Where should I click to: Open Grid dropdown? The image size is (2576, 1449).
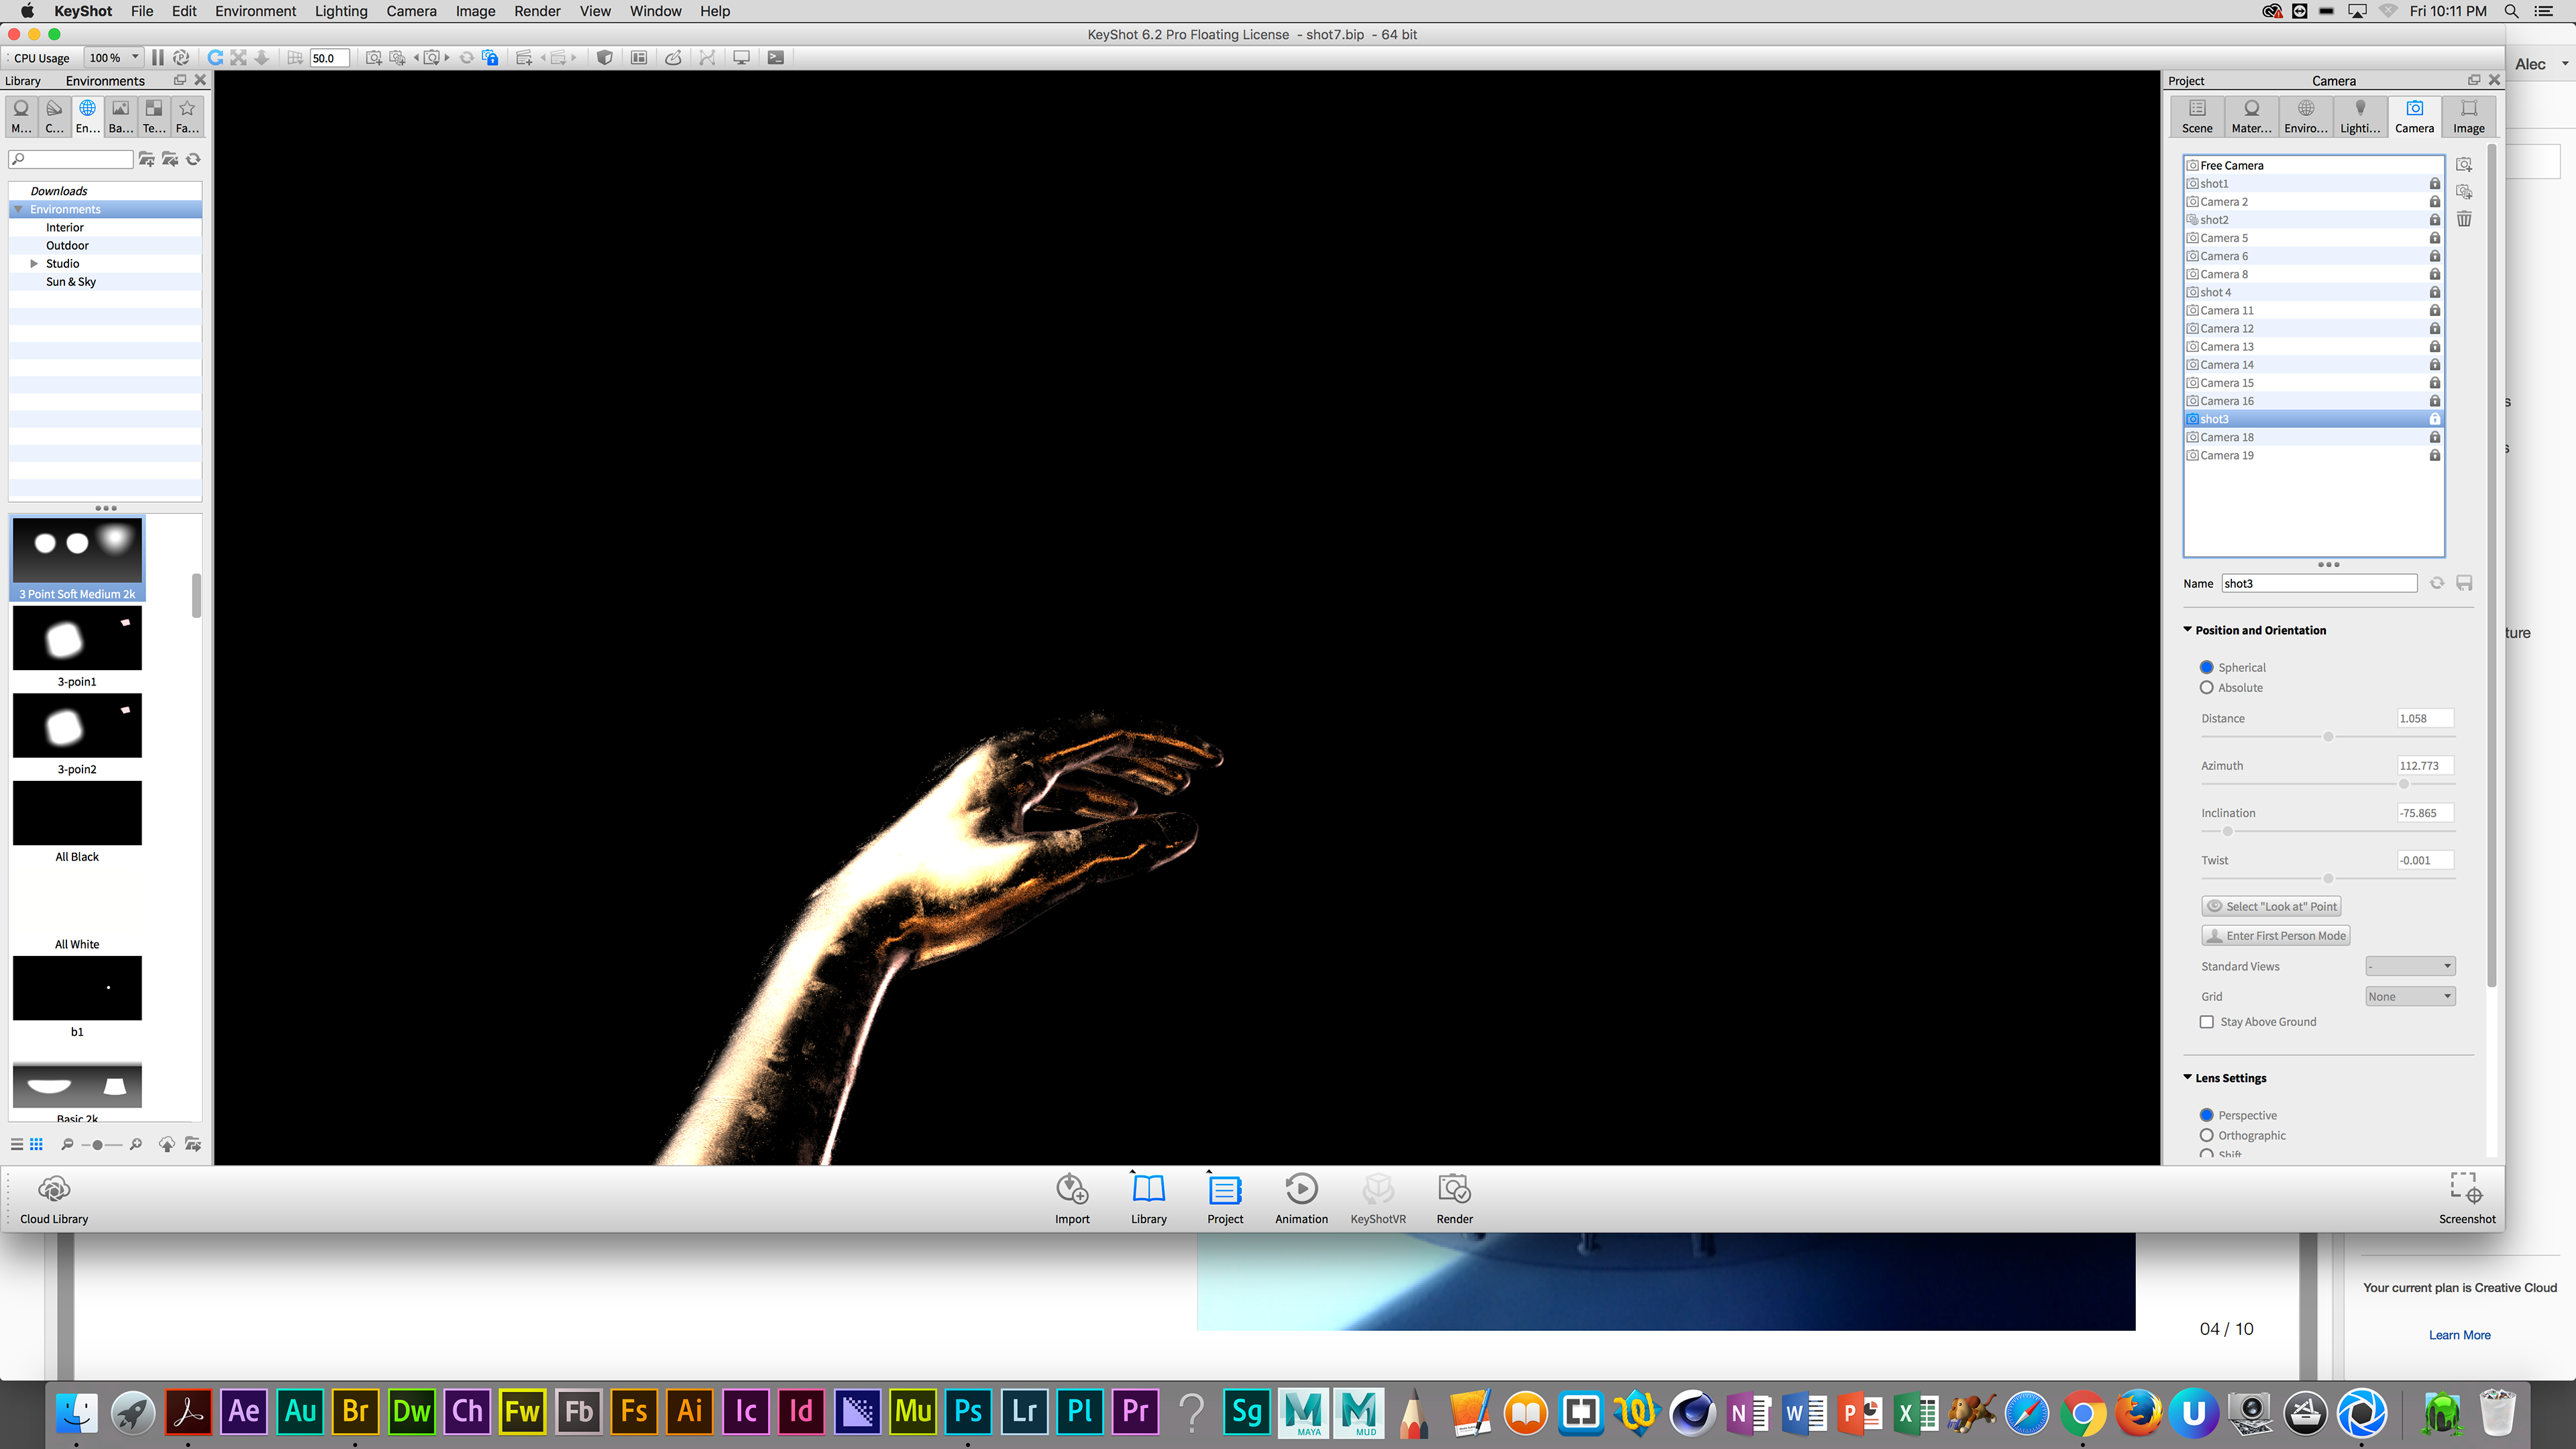point(2410,996)
